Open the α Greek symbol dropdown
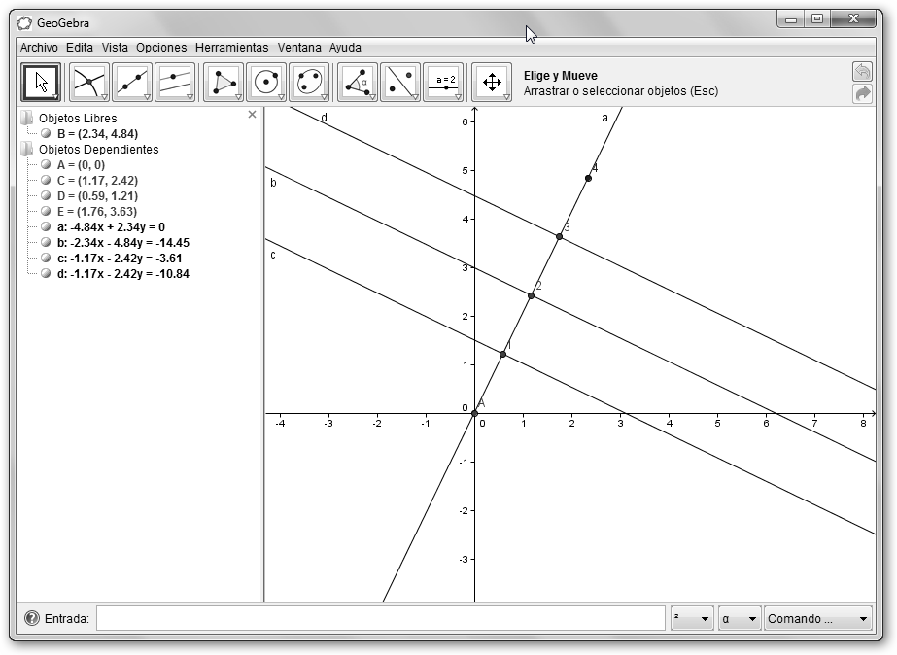This screenshot has width=897, height=655. click(x=739, y=619)
